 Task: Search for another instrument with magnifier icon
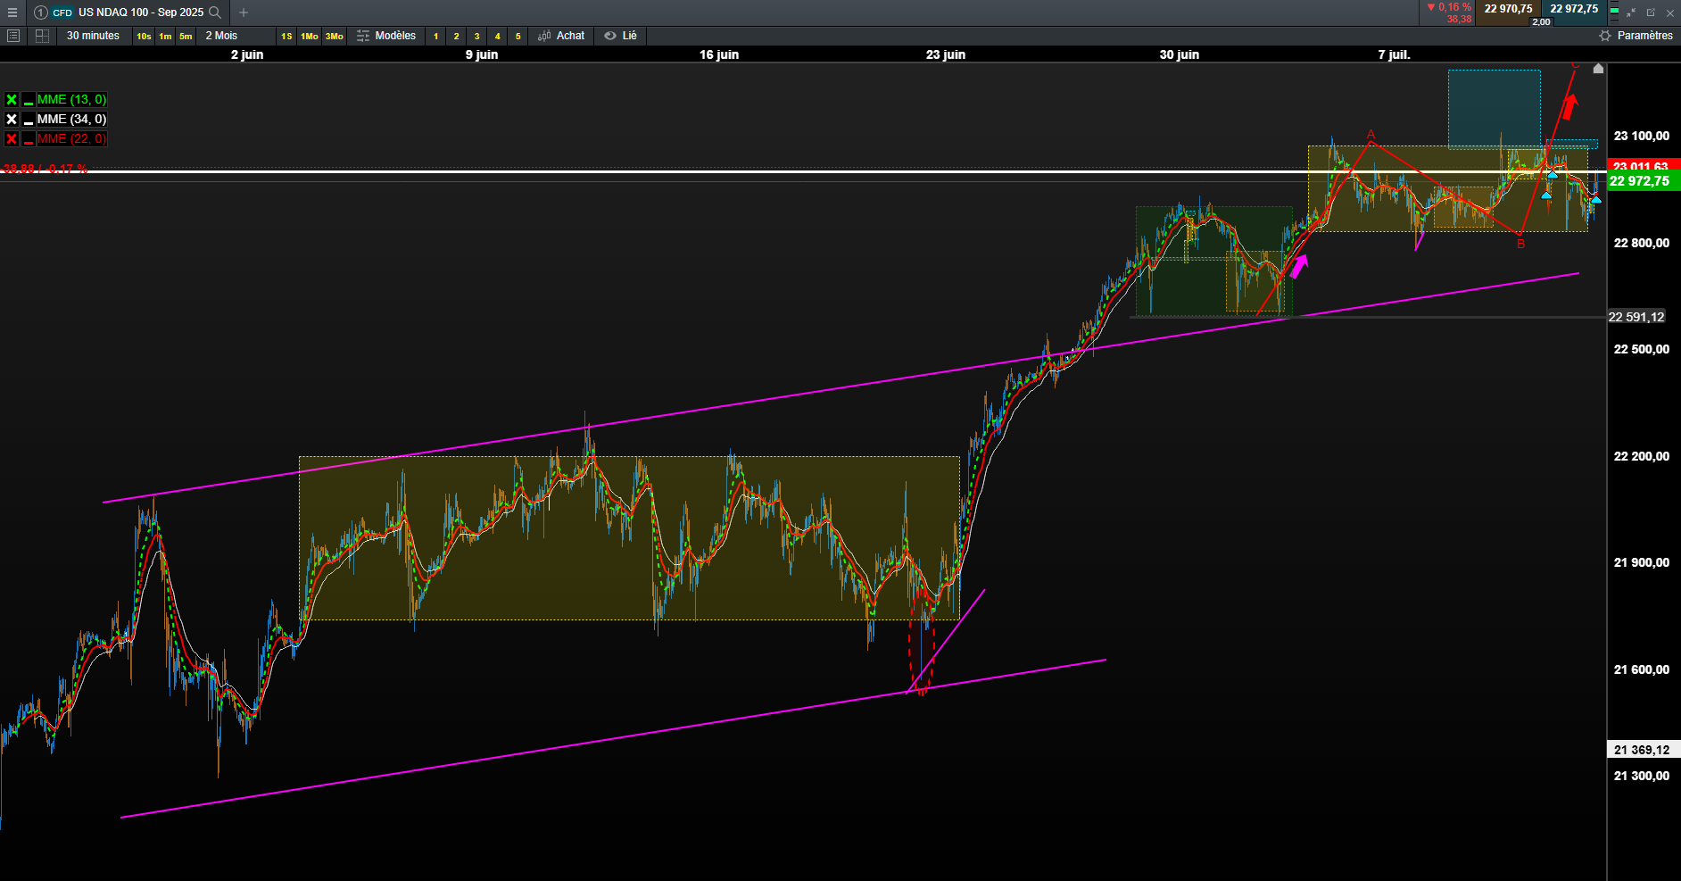pyautogui.click(x=215, y=12)
